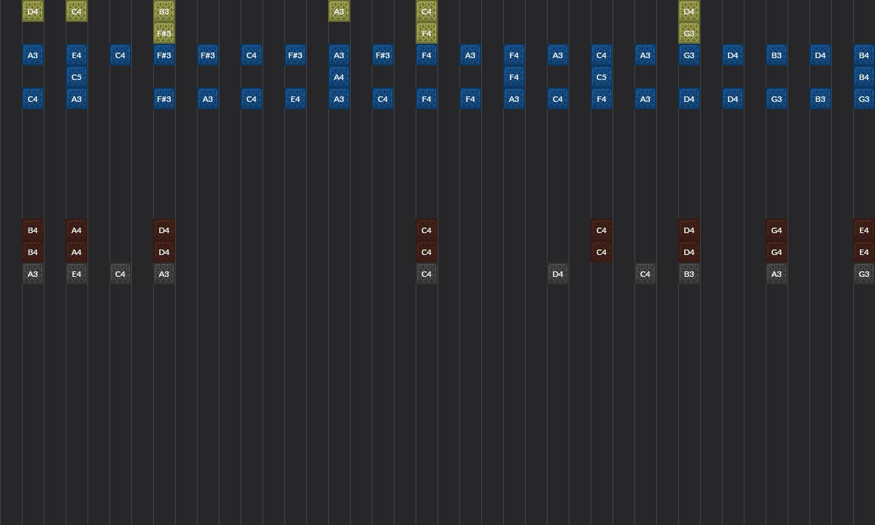Screen dimensions: 875x525
Task: Click the gray G3 note block
Action: click(864, 274)
